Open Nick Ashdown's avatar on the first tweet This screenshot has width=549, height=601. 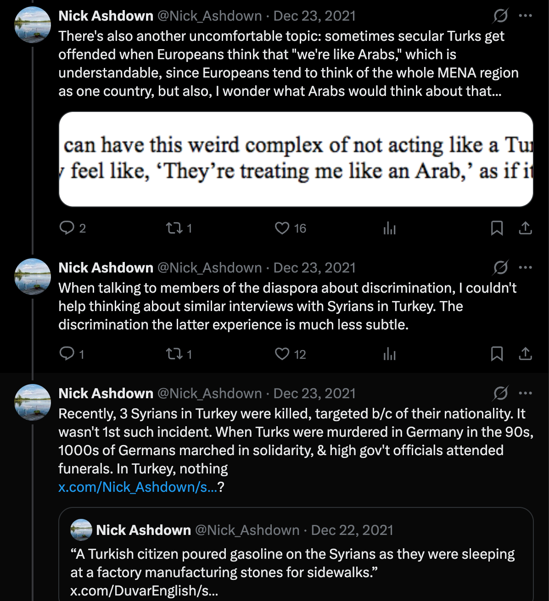[33, 25]
